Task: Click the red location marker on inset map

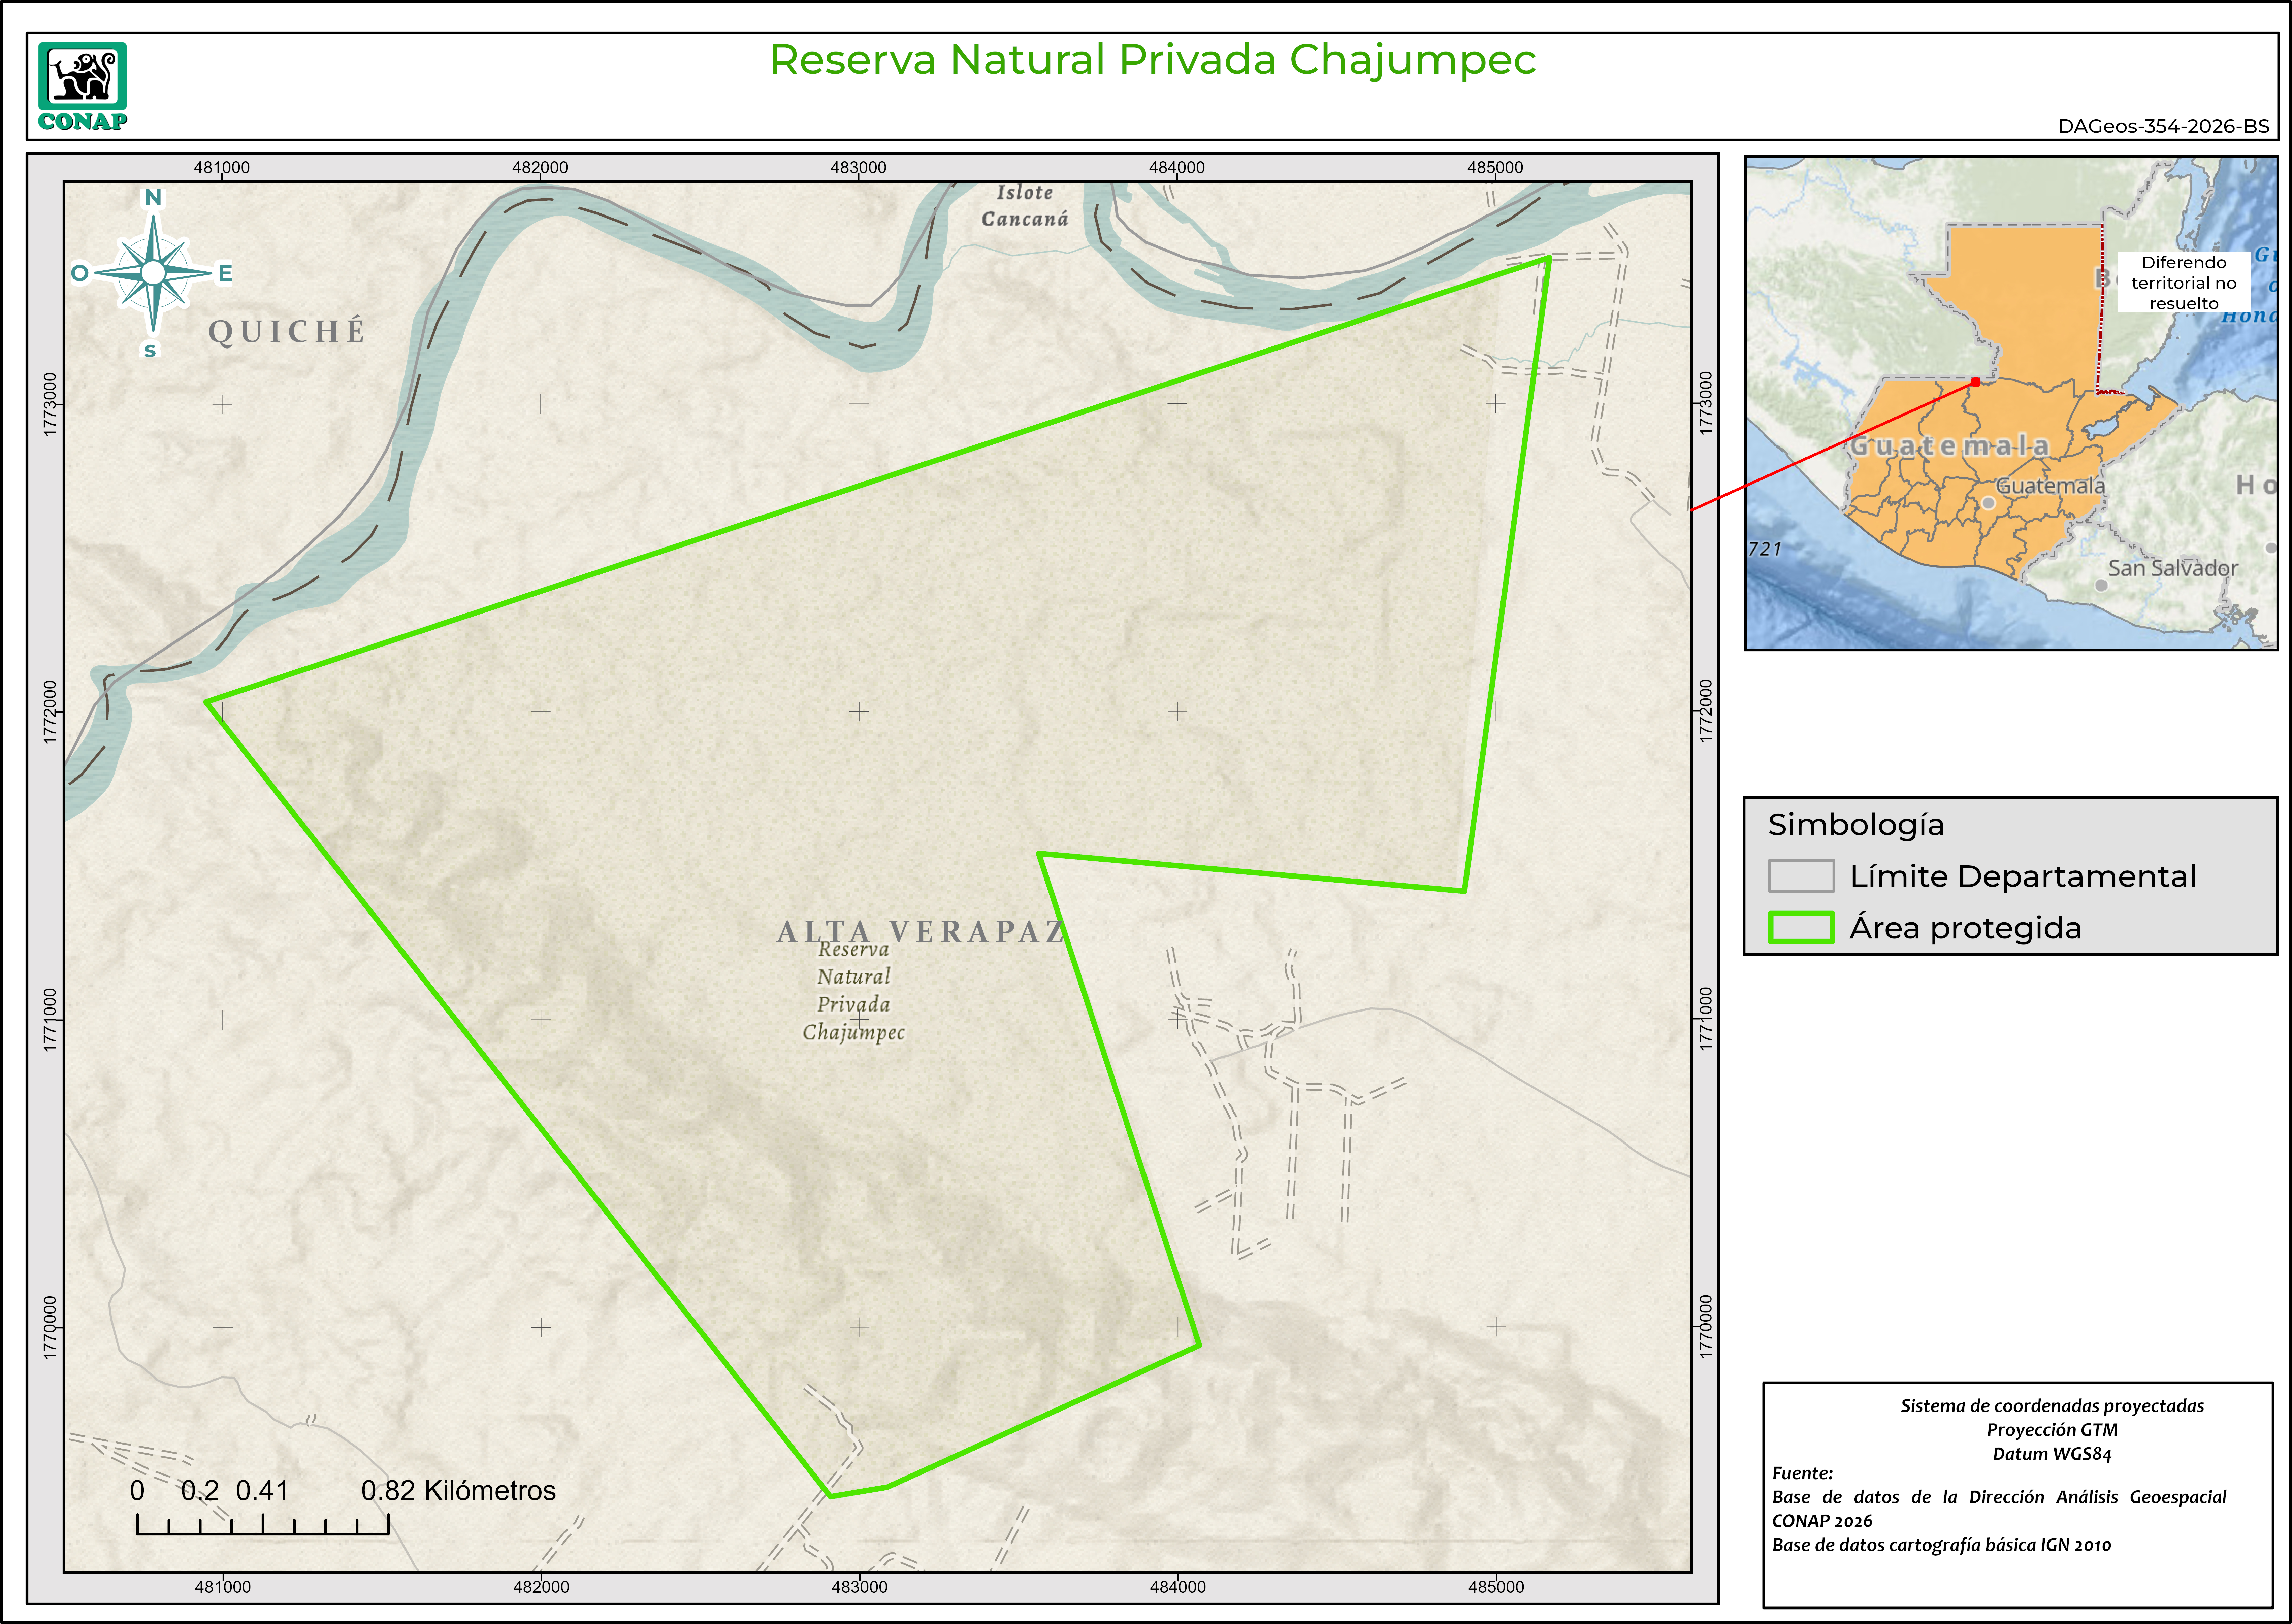Action: (x=1975, y=382)
